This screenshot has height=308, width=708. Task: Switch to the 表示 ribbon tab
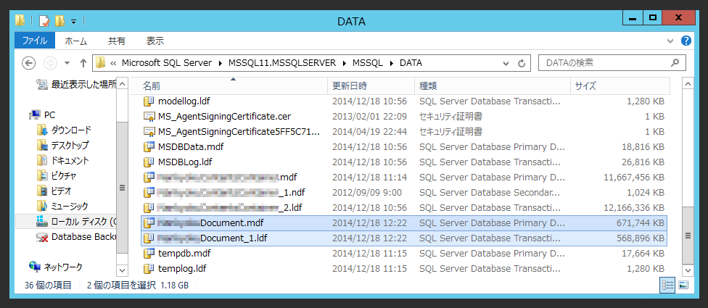[155, 41]
